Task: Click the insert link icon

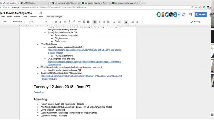Action: tap(80, 22)
